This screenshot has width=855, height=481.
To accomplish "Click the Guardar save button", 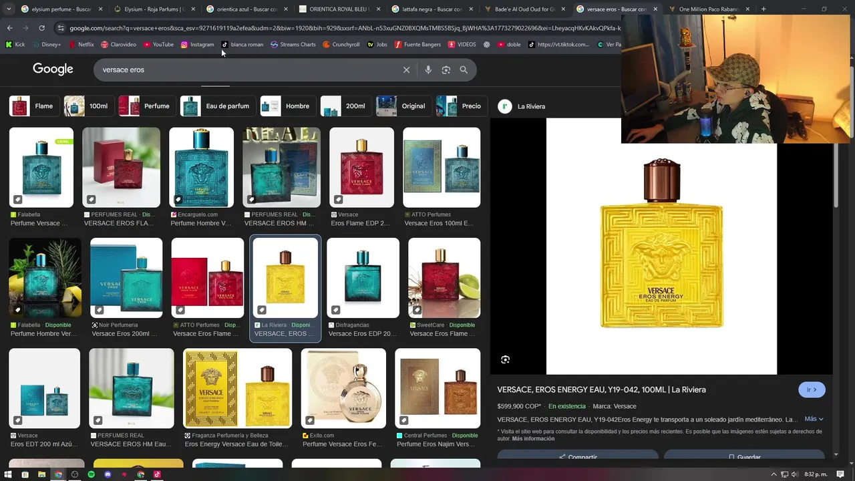I will [x=744, y=456].
